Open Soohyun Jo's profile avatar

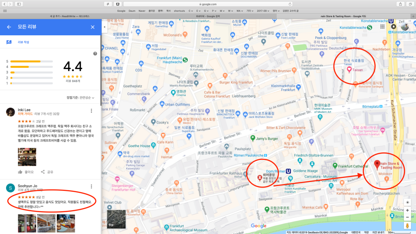pyautogui.click(x=10, y=188)
